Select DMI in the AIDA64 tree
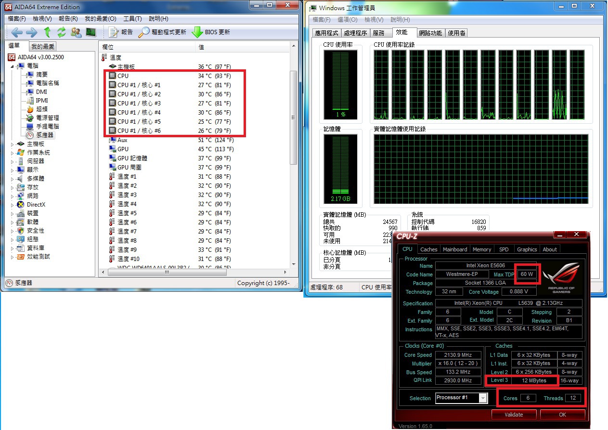 41,92
